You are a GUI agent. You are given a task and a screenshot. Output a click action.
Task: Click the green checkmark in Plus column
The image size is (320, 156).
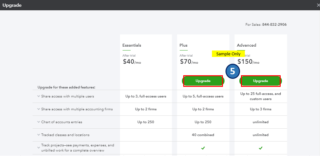203,148
